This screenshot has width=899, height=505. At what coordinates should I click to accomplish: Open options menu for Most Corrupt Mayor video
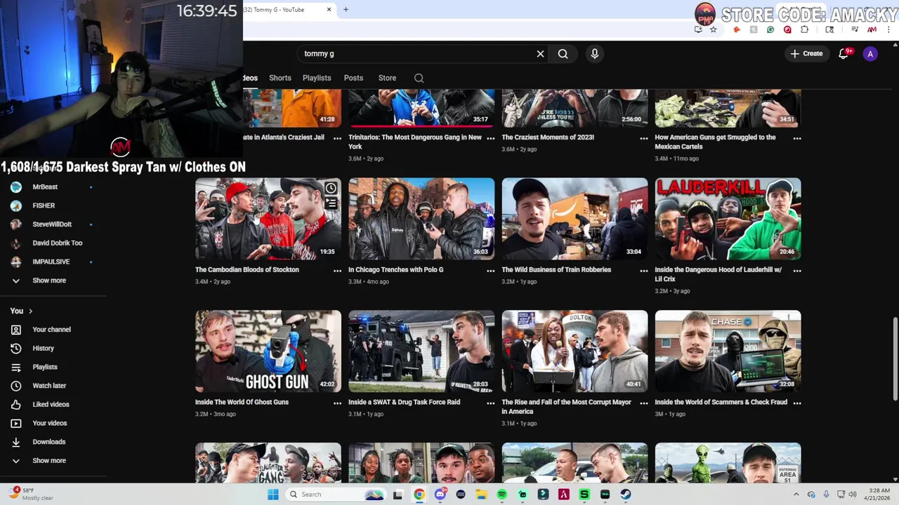643,403
